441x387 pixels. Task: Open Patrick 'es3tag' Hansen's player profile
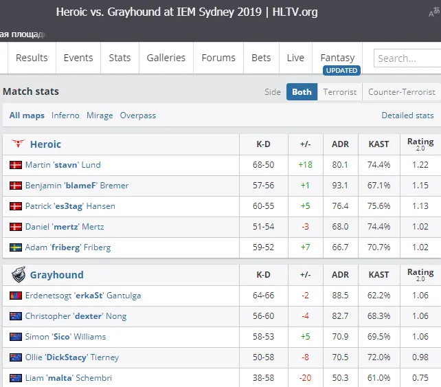click(x=70, y=206)
